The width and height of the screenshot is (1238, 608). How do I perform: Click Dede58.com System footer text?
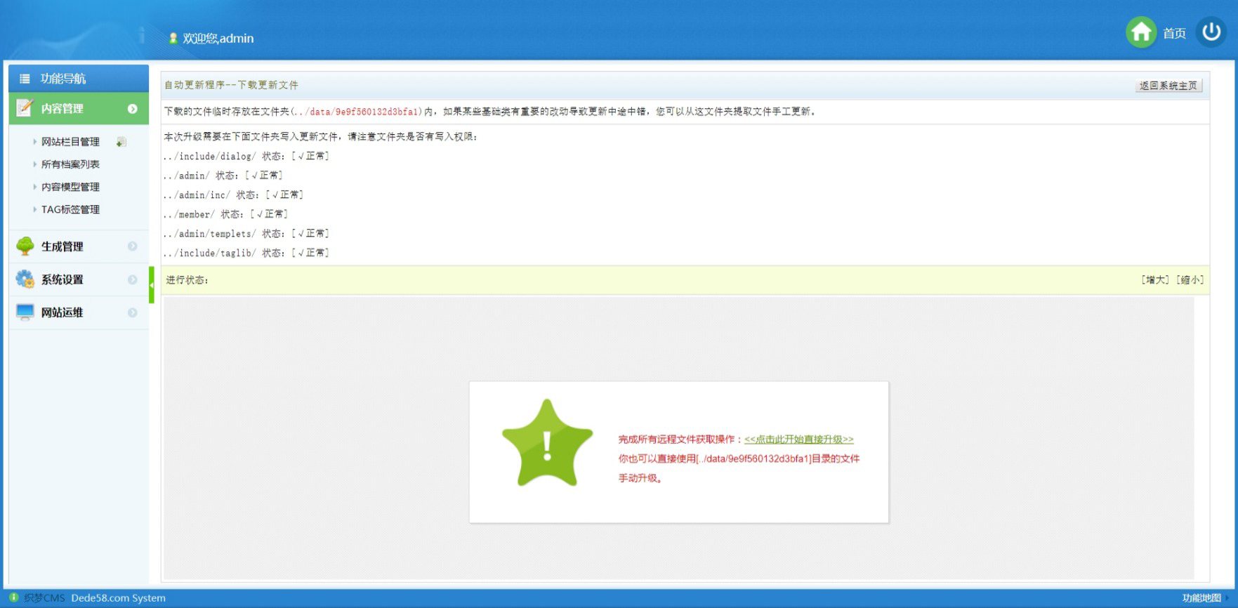(118, 598)
